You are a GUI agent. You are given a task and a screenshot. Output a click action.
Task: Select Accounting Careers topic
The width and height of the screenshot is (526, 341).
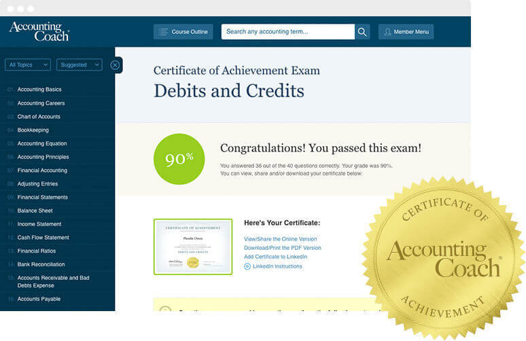(x=41, y=103)
